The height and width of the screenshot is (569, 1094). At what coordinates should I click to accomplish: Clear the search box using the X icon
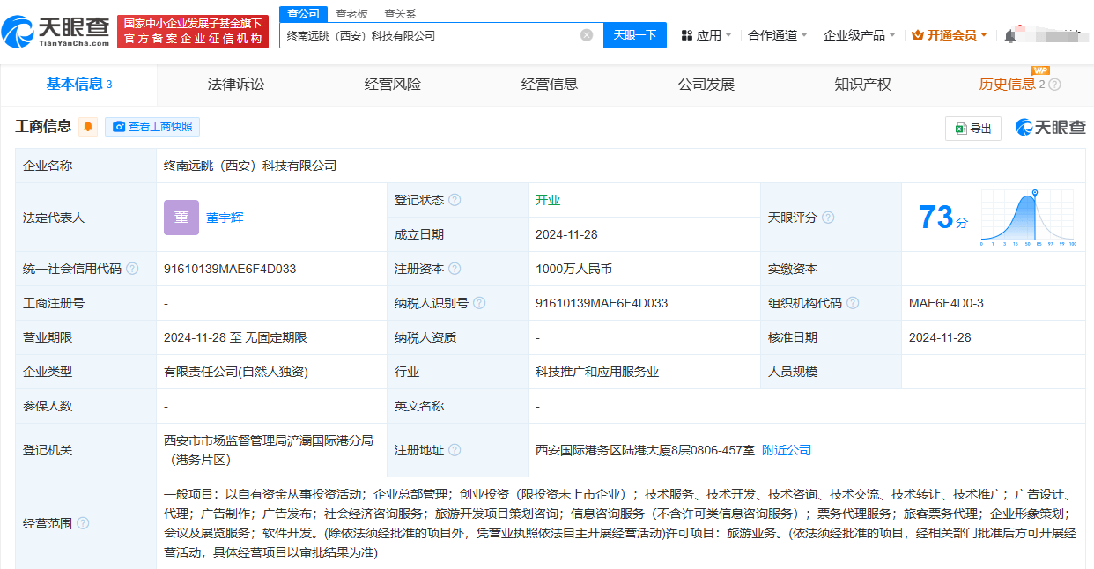(585, 34)
